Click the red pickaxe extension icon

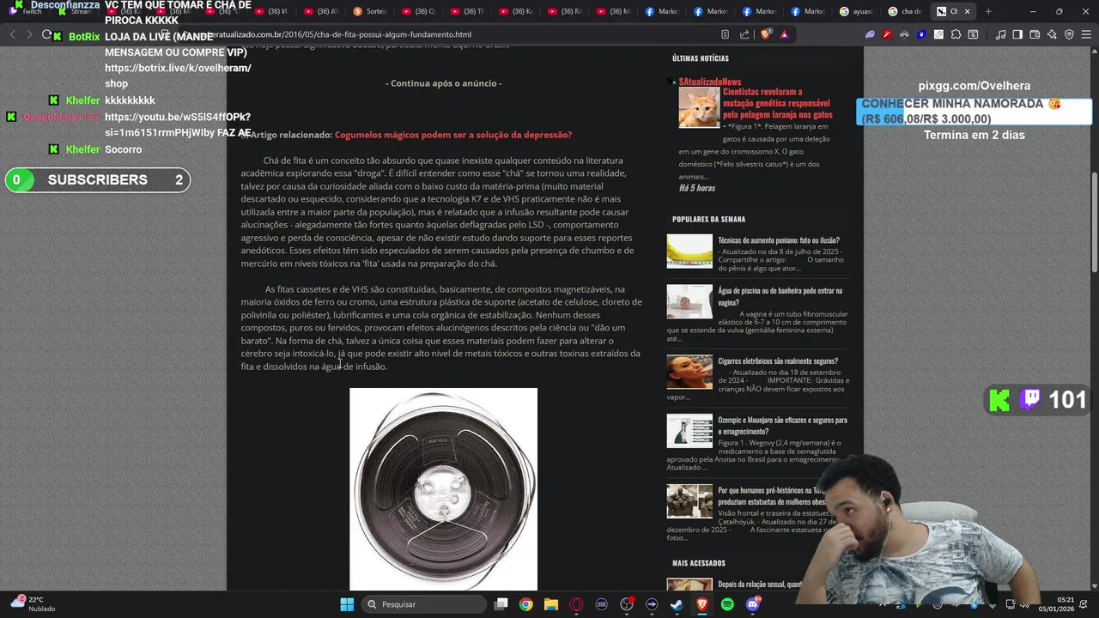887,34
